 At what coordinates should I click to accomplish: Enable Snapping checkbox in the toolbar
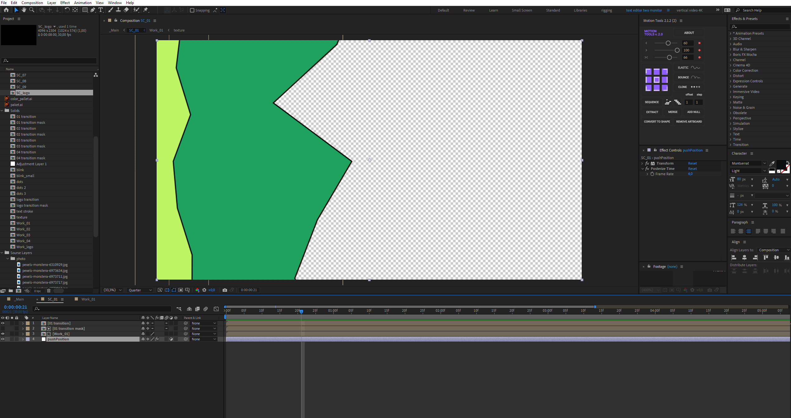click(x=192, y=10)
